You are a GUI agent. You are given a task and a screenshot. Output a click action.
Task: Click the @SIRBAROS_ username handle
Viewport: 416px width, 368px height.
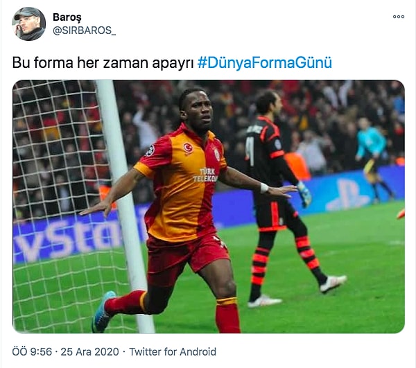[x=85, y=30]
